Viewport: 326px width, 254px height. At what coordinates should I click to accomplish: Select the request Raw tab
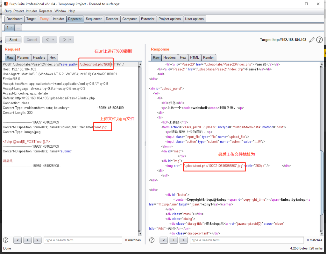[x=10, y=57]
